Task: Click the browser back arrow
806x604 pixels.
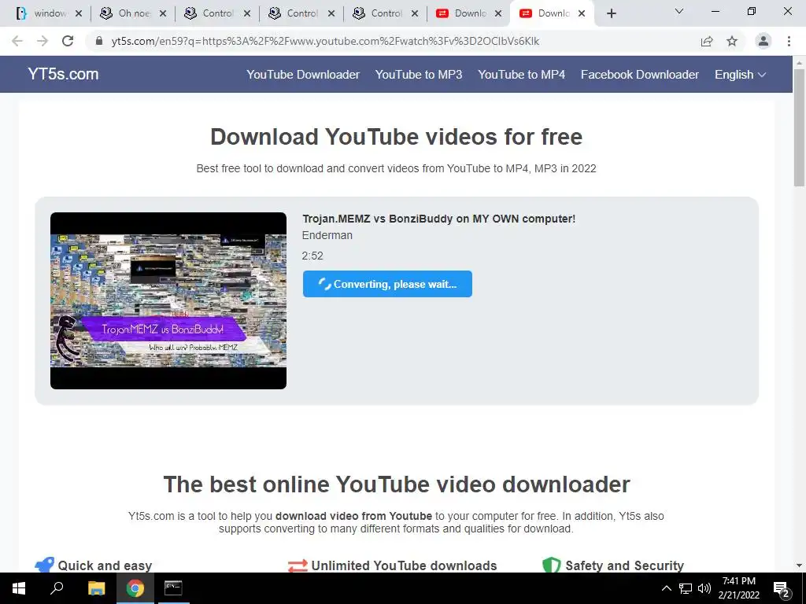Action: click(17, 41)
